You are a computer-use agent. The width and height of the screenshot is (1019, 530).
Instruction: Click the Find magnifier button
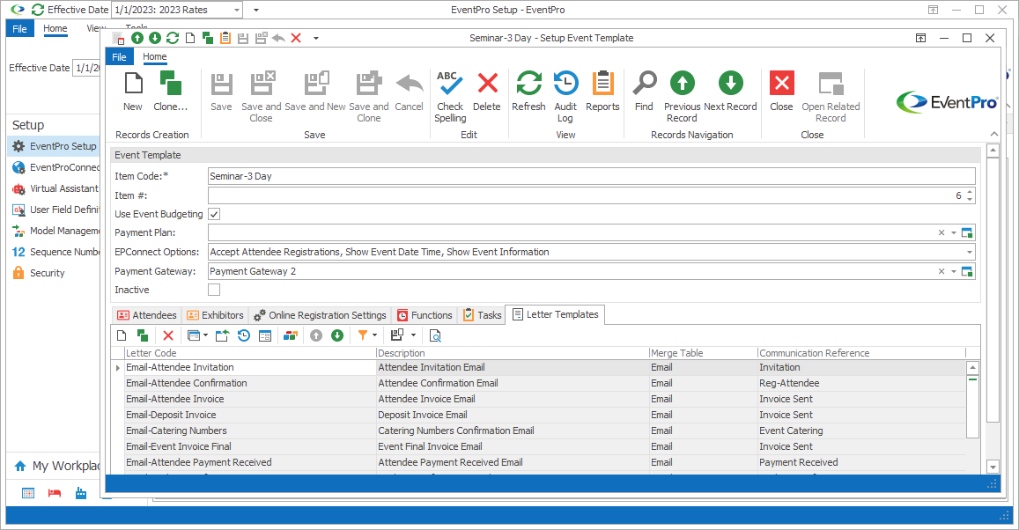[644, 92]
